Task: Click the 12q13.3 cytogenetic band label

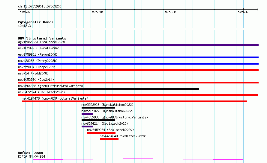Action: click(x=24, y=26)
